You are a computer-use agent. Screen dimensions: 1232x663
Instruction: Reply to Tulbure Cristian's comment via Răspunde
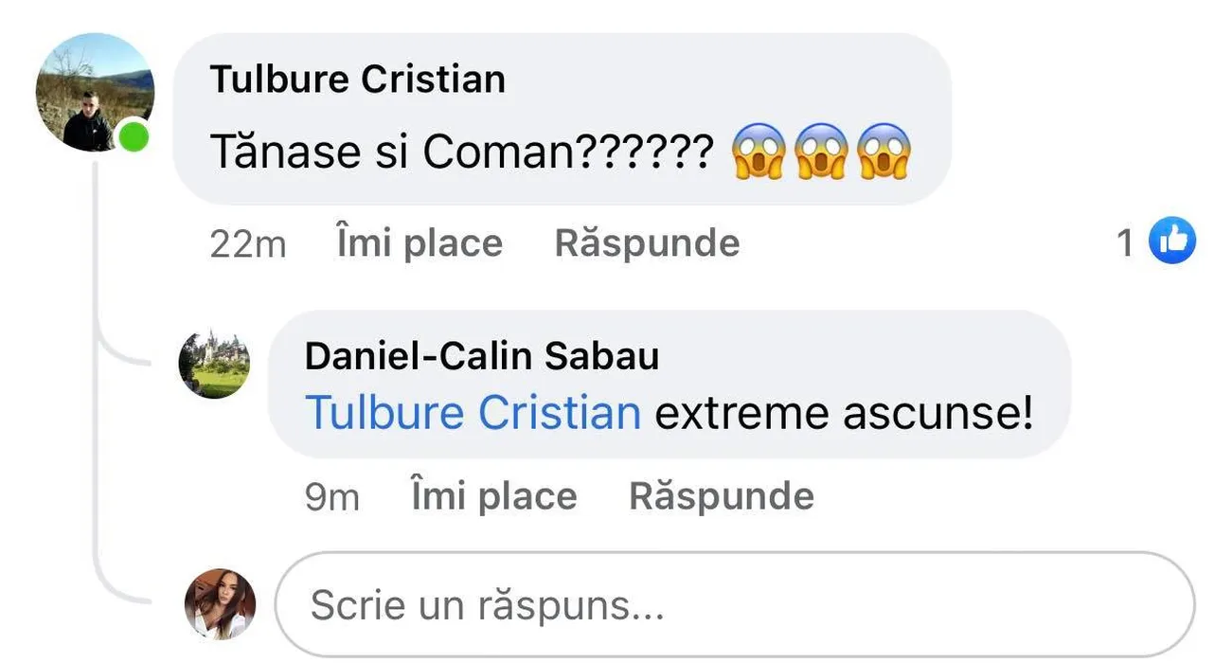pos(647,243)
